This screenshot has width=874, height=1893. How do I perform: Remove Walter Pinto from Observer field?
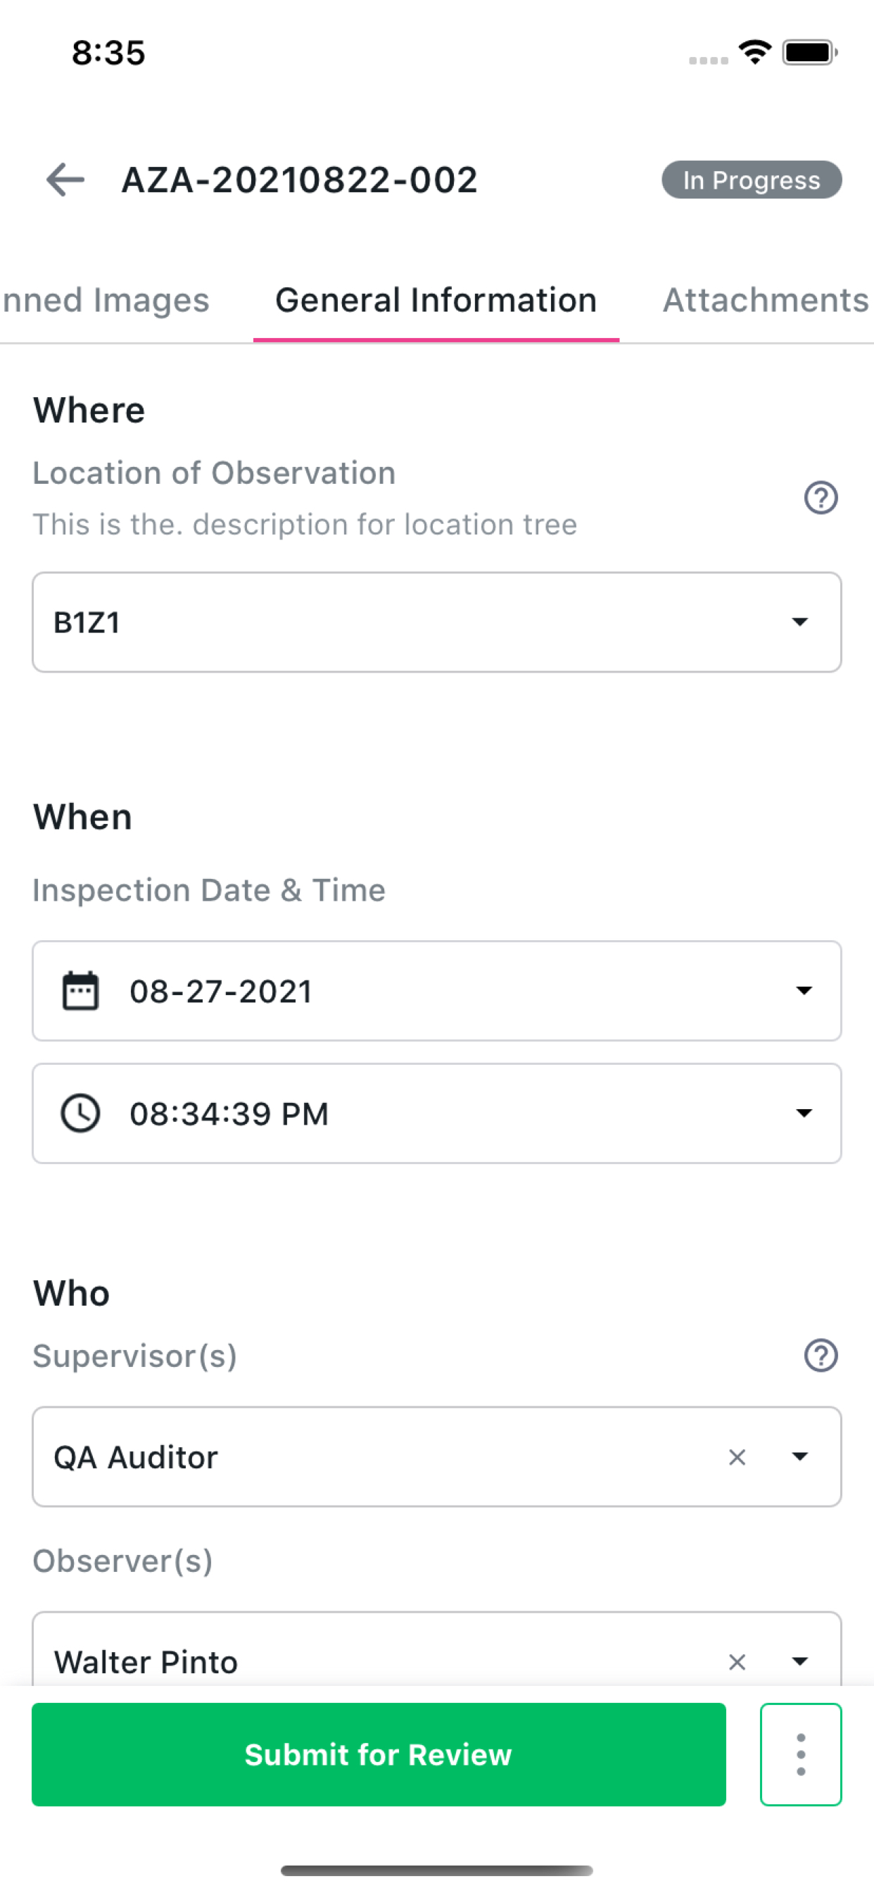[737, 1661]
